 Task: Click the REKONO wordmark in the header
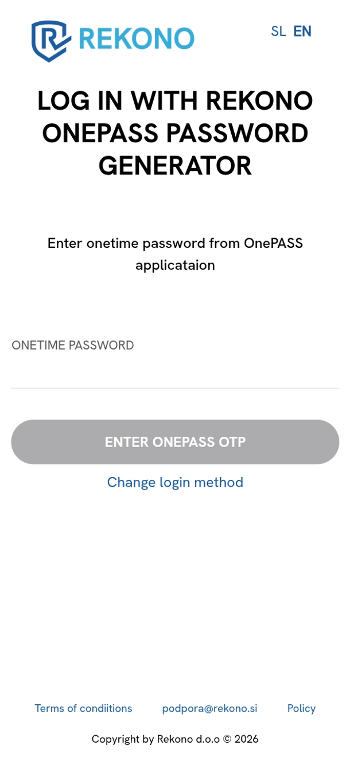(x=137, y=38)
